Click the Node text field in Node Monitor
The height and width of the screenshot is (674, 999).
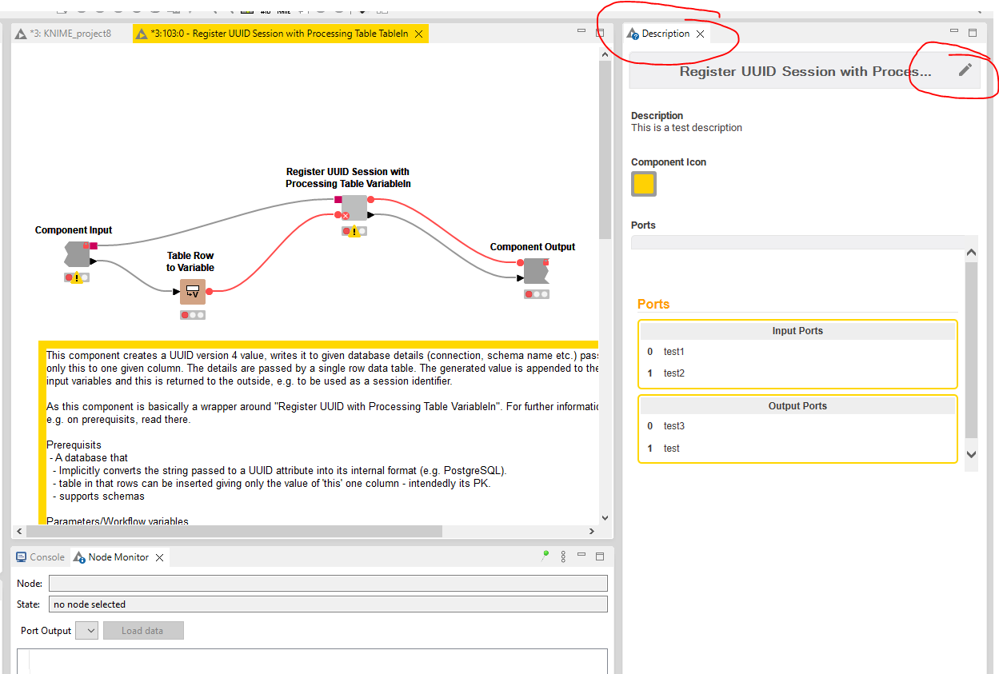328,584
